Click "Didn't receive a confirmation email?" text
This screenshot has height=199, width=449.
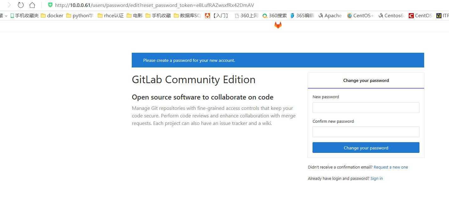(340, 167)
